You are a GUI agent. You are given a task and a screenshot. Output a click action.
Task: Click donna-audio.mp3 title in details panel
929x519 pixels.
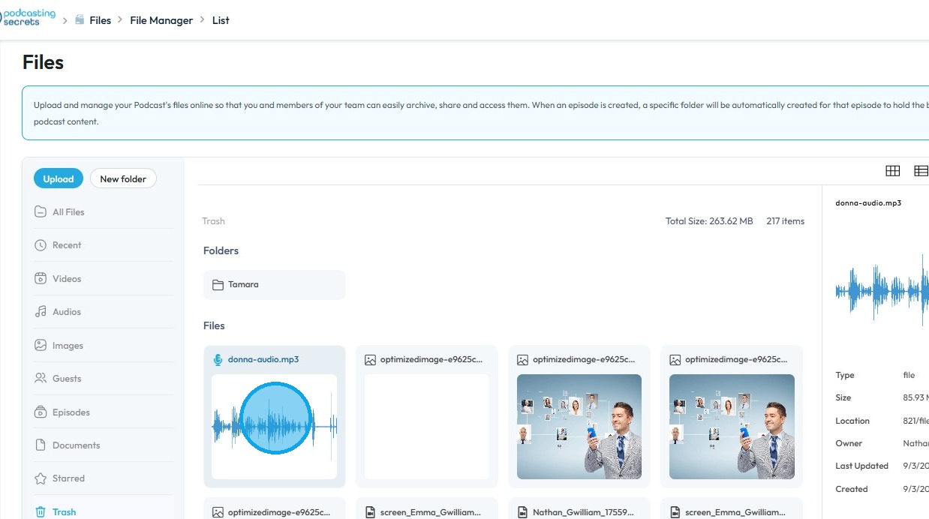click(868, 203)
